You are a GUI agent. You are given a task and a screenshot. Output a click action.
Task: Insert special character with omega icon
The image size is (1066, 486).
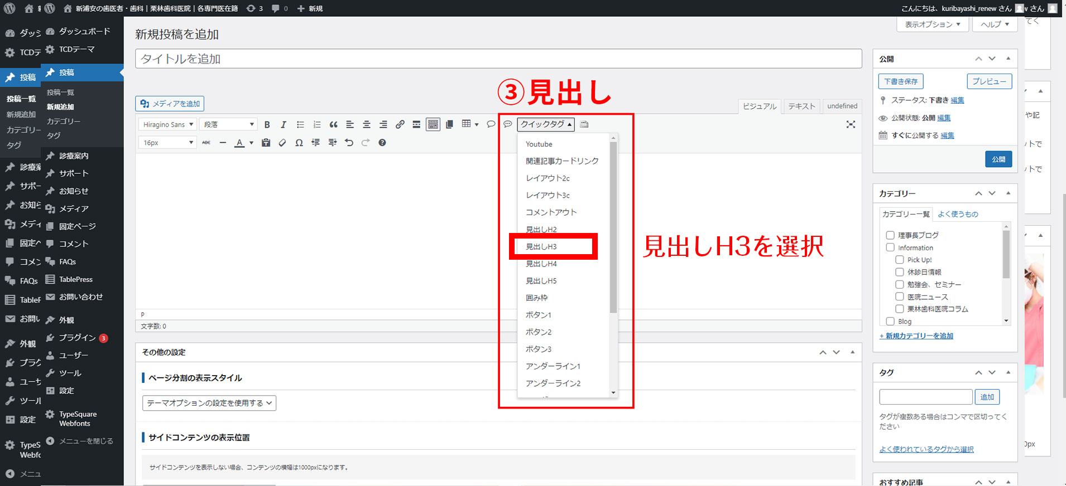299,143
